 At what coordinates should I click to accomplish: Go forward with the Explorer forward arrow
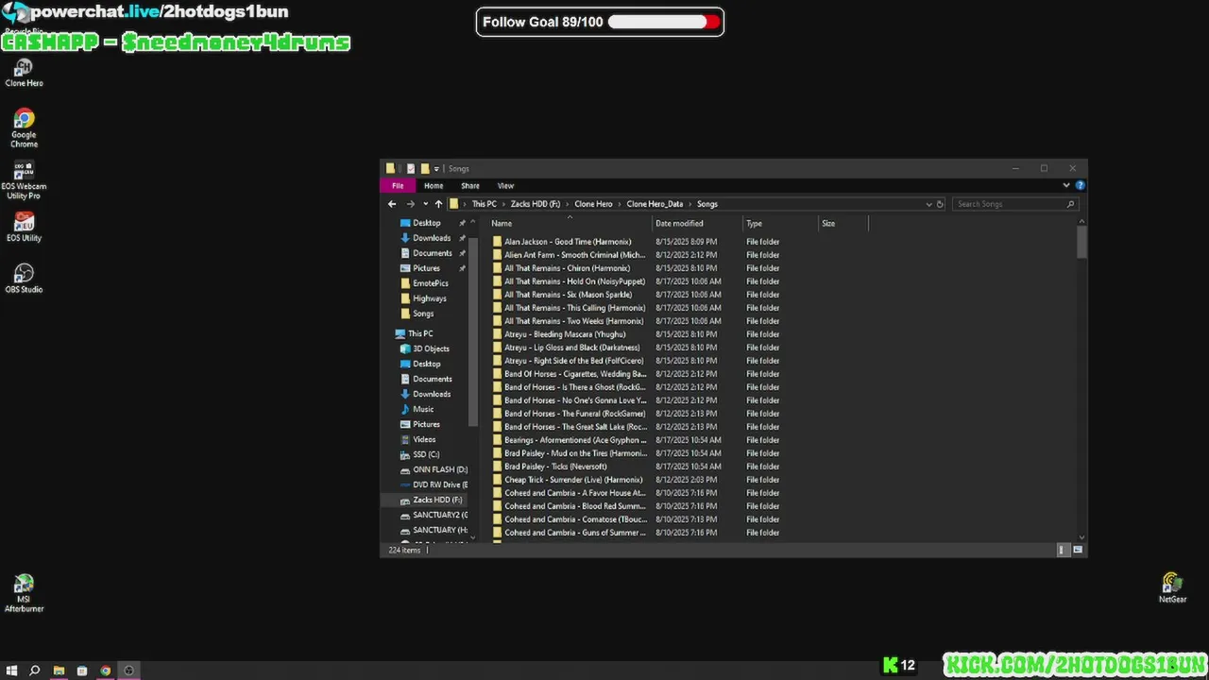pos(410,204)
